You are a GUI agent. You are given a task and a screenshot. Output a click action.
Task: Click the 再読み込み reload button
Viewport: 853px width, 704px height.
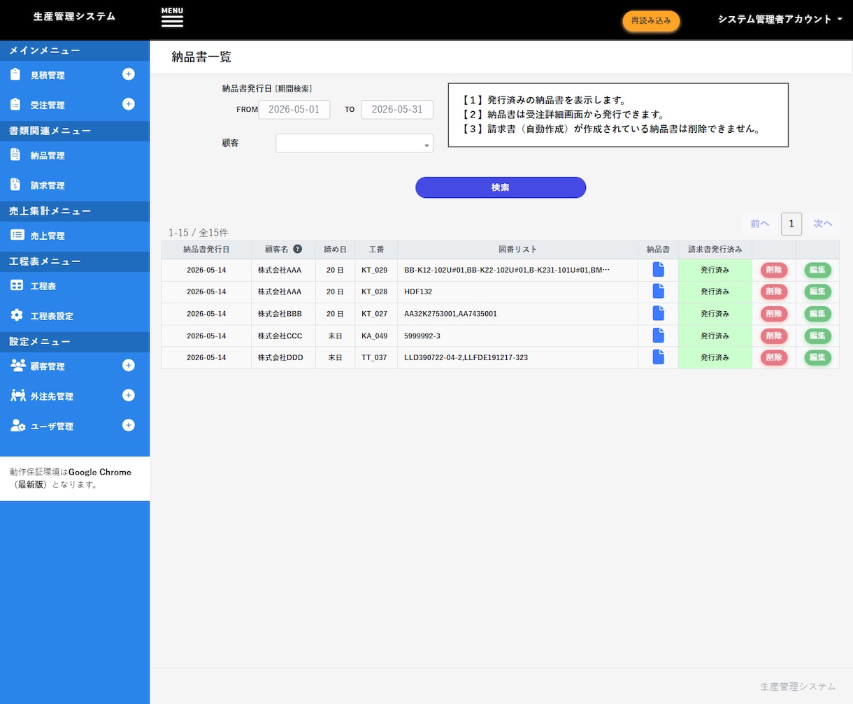coord(651,21)
